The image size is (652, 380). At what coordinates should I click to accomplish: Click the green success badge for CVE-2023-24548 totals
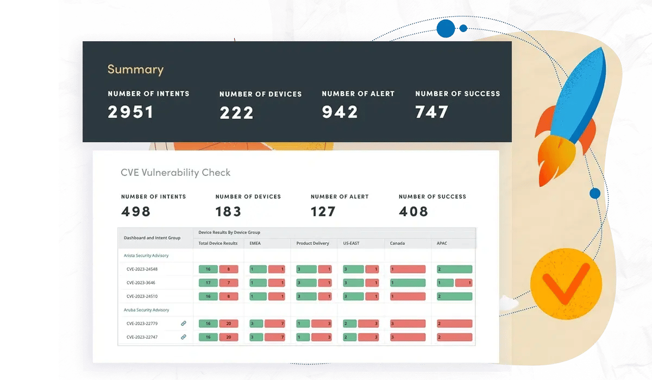(x=209, y=269)
